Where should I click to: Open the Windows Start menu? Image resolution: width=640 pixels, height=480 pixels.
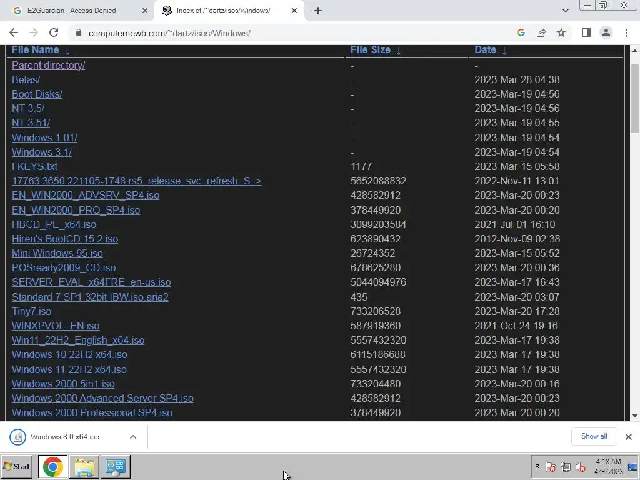(17, 466)
